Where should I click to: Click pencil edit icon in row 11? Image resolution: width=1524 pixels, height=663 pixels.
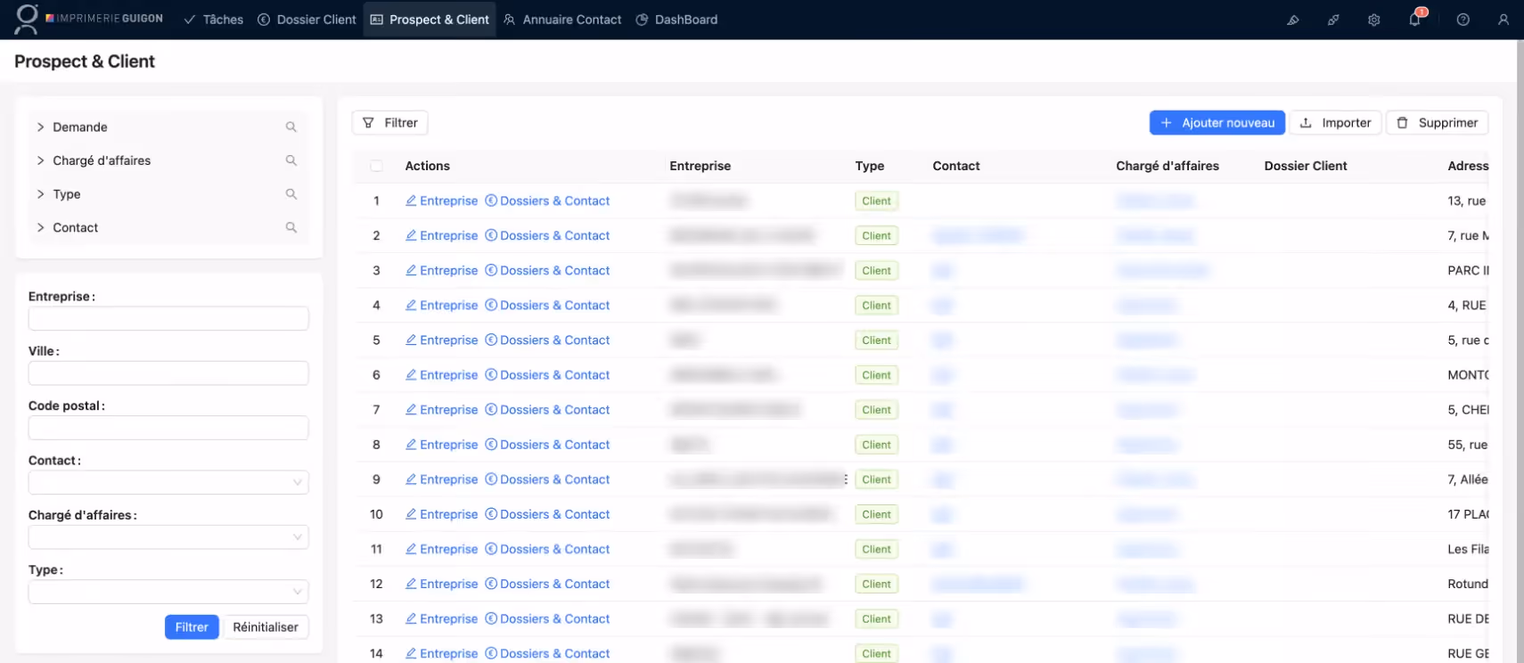[x=411, y=549]
